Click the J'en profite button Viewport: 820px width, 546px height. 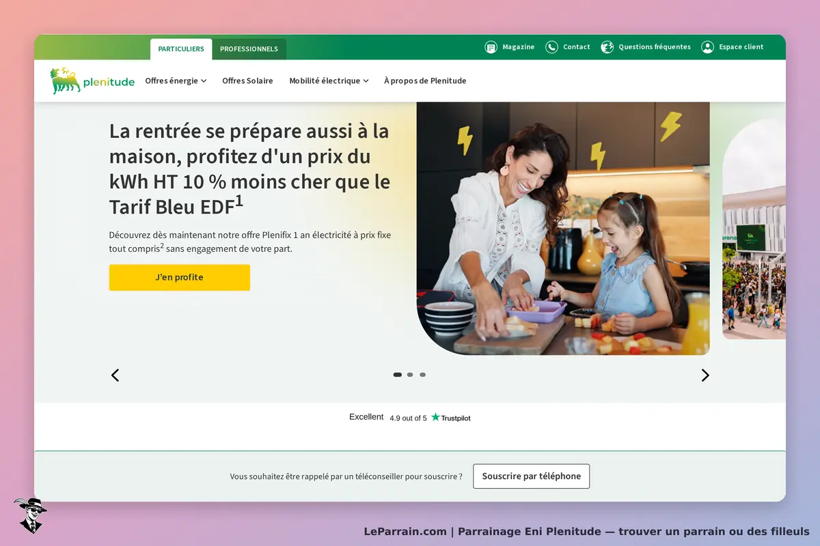(x=180, y=278)
